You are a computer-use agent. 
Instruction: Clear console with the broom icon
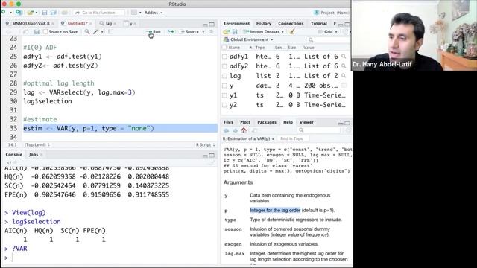pos(212,162)
